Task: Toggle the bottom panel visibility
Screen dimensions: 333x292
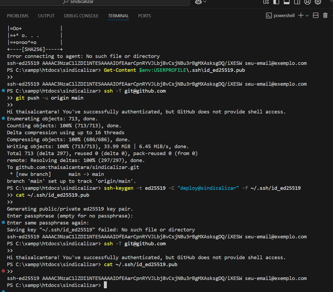Action: coord(287,2)
